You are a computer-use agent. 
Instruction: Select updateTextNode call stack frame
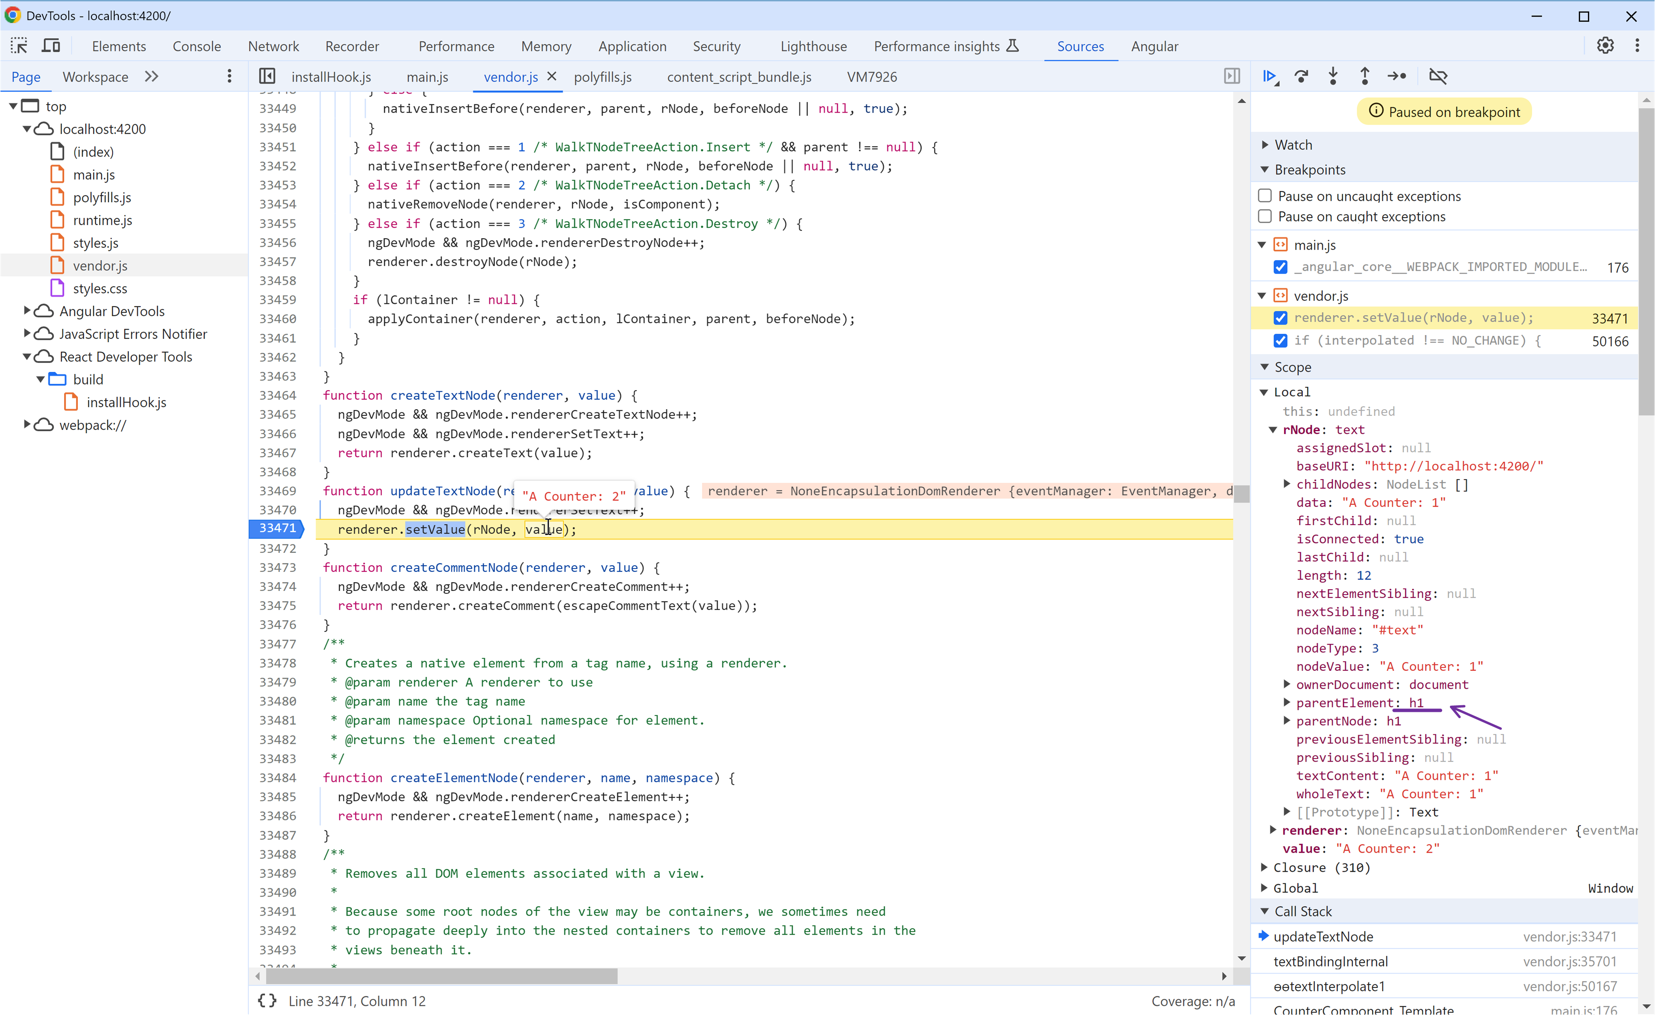point(1445,936)
